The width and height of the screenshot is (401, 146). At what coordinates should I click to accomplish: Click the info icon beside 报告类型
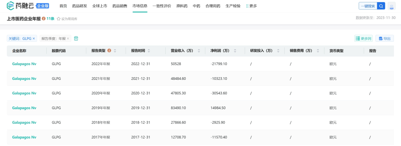(109, 51)
